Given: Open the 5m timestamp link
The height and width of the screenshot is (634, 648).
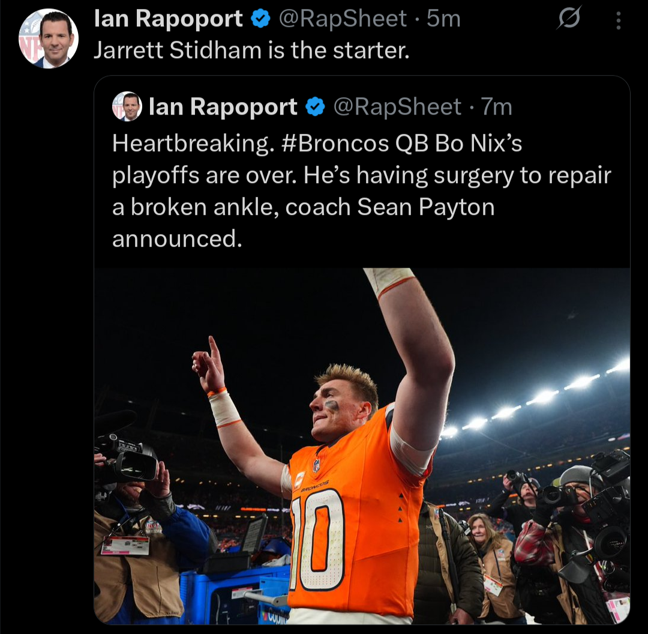Looking at the screenshot, I should (444, 20).
